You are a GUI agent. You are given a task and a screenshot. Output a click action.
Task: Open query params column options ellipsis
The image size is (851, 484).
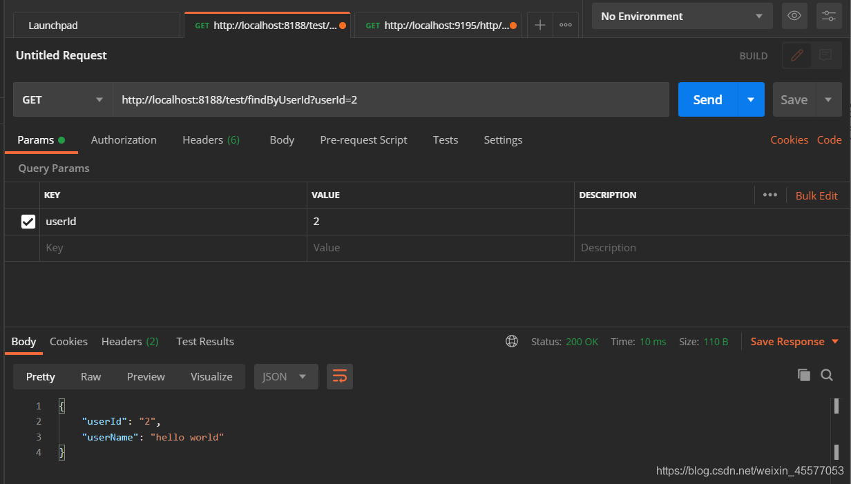point(770,195)
